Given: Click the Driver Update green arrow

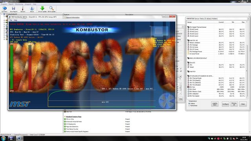Looking at the screenshot, I should [x=42, y=9].
